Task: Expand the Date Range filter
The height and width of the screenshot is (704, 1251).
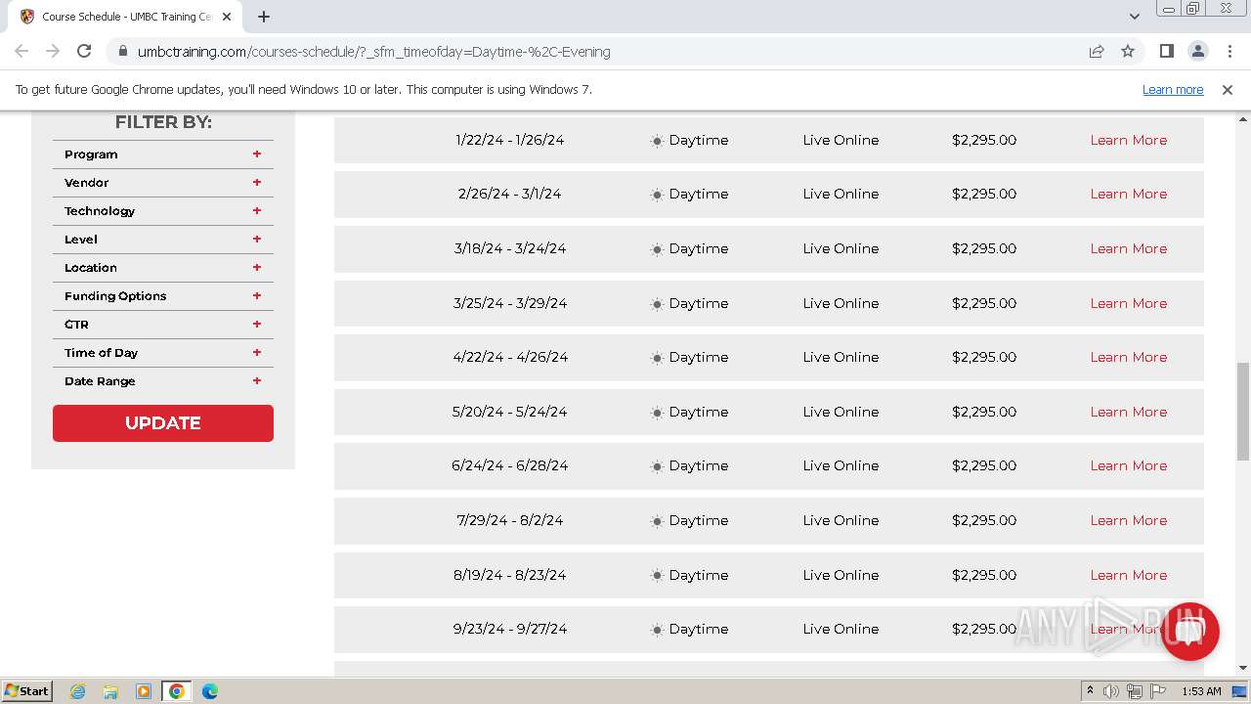Action: pyautogui.click(x=163, y=381)
